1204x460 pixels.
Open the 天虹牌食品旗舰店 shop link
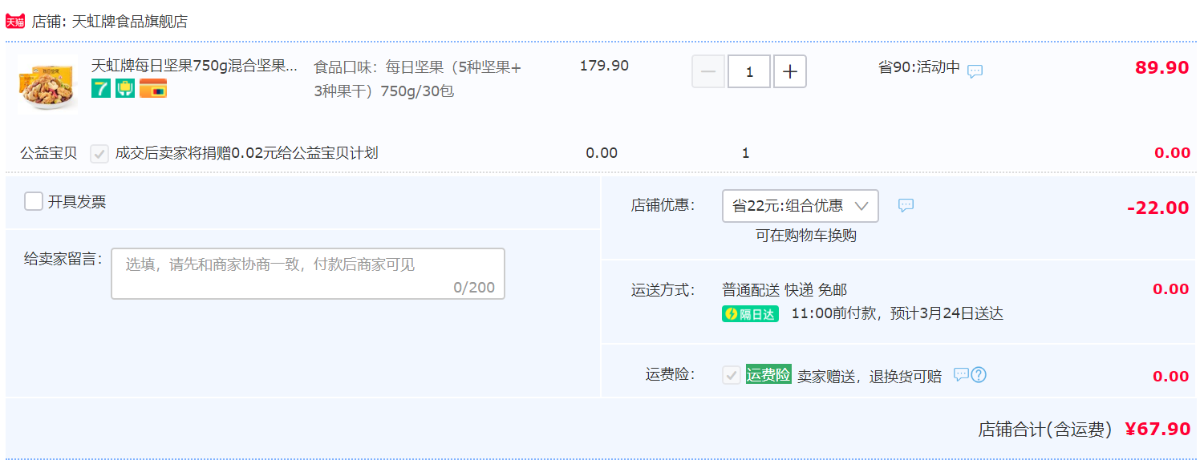coord(130,22)
